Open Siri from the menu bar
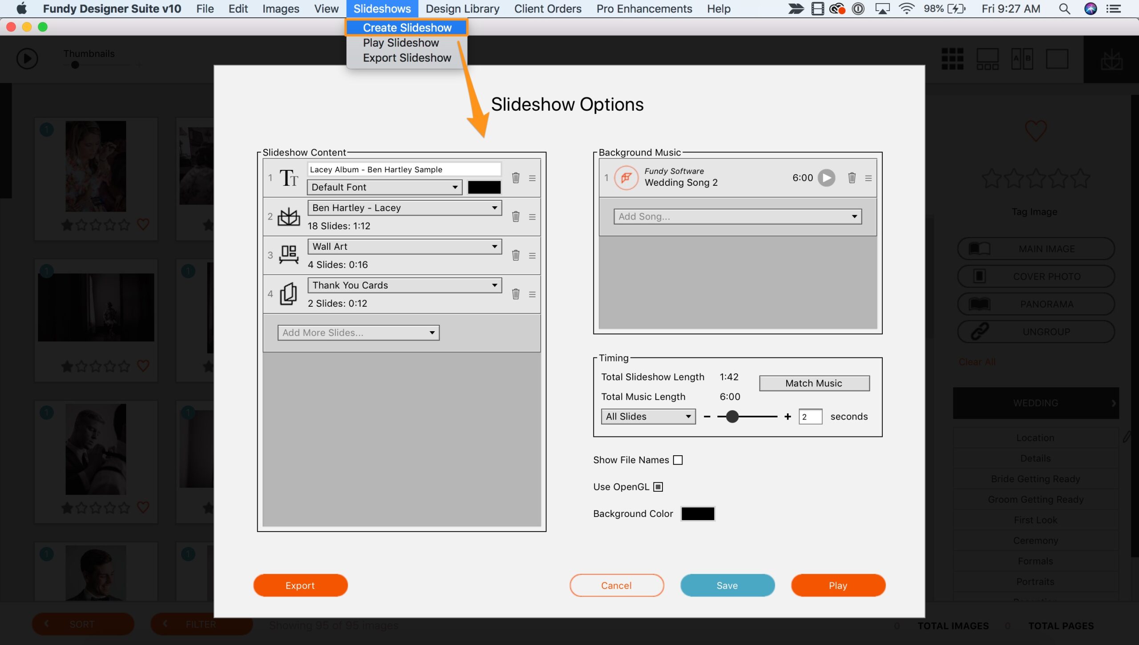This screenshot has height=645, width=1139. (x=1090, y=9)
